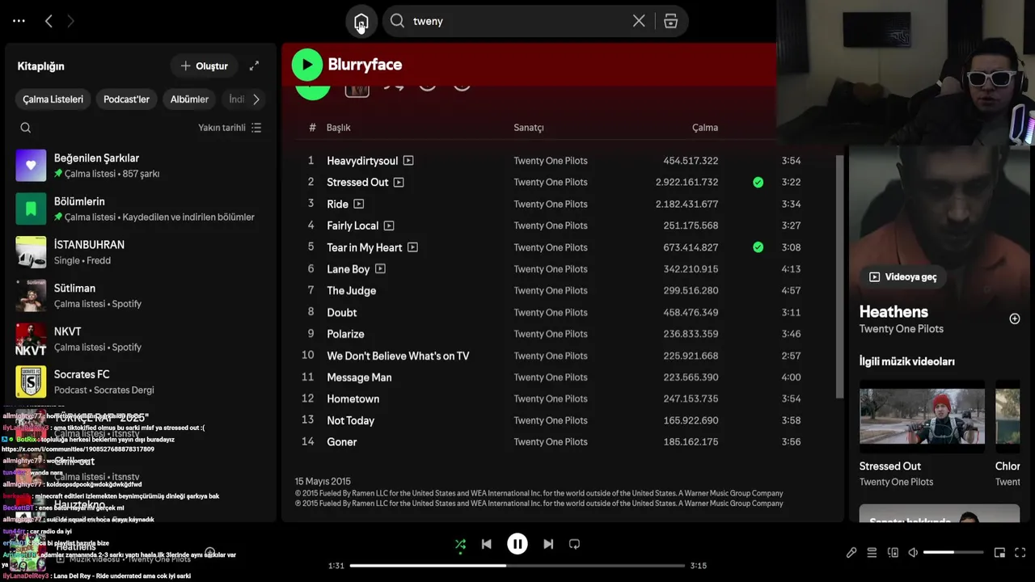Image resolution: width=1035 pixels, height=582 pixels.
Task: Click video icon next to Heavydirtysoul
Action: tap(408, 161)
